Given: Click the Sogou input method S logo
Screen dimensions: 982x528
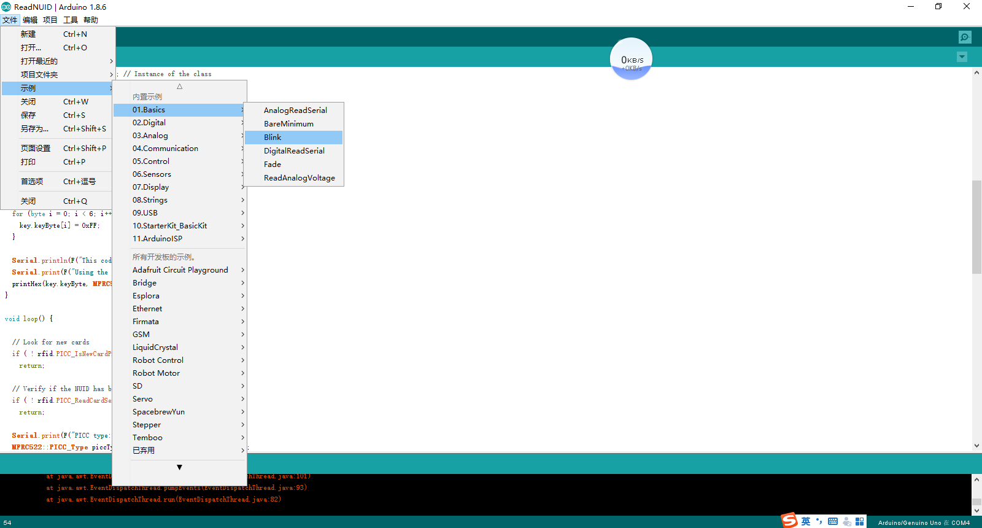Looking at the screenshot, I should pos(789,521).
